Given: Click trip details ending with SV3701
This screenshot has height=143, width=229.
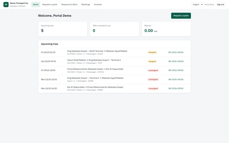Looking at the screenshot, I should 86,72.
